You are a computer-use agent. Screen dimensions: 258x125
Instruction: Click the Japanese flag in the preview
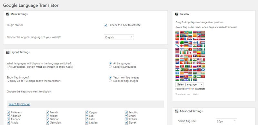tap(190, 53)
